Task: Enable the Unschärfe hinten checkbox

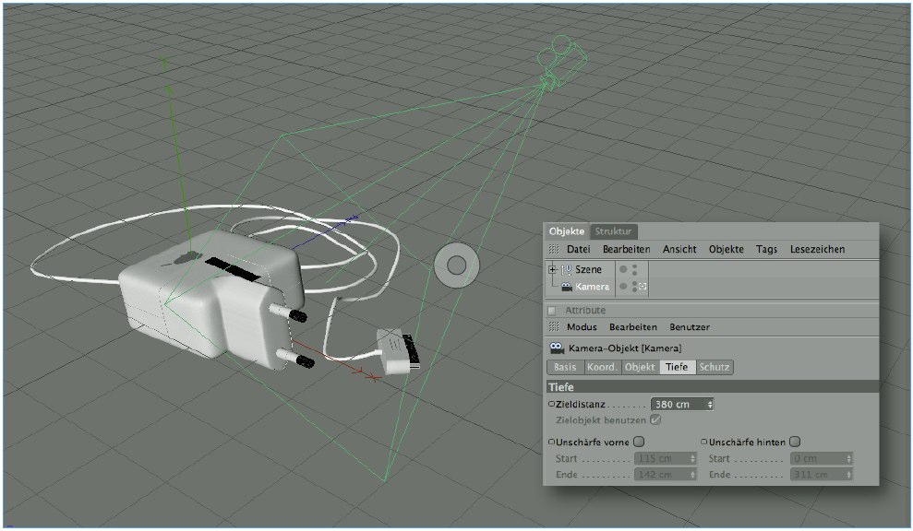Action: pos(795,442)
